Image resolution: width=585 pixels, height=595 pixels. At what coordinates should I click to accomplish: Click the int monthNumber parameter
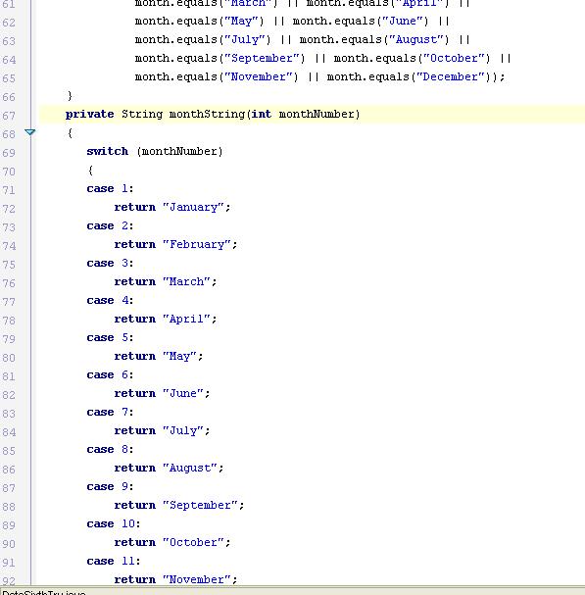click(303, 114)
